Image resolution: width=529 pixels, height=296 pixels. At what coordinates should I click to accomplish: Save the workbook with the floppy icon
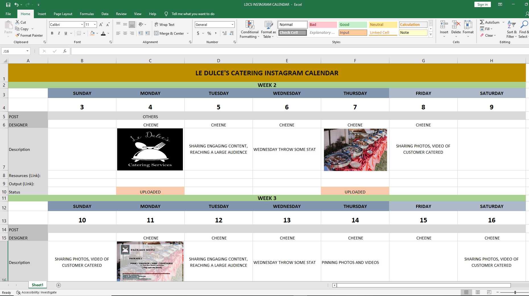pyautogui.click(x=8, y=5)
